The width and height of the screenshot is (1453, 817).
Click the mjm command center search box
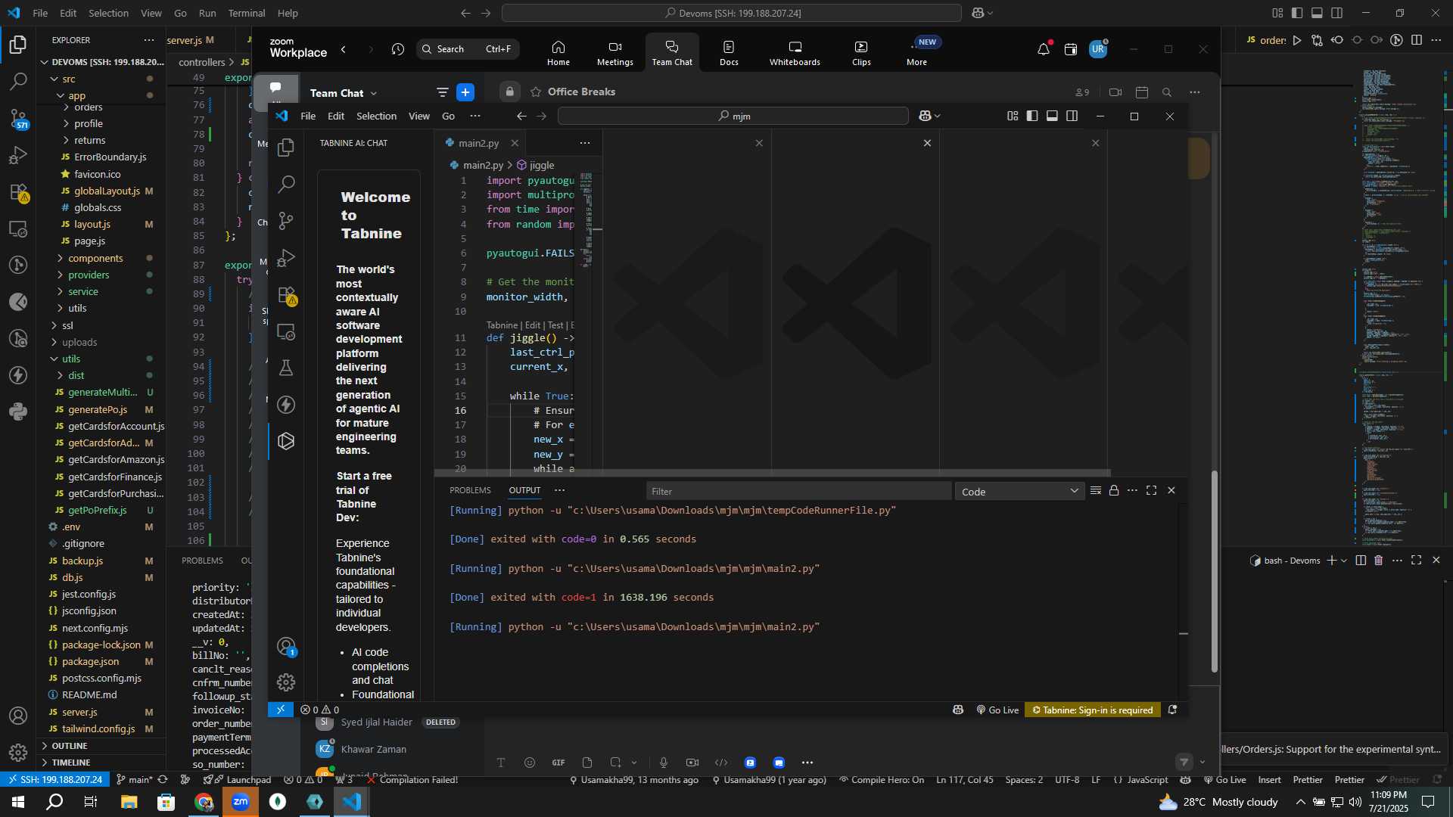point(733,116)
